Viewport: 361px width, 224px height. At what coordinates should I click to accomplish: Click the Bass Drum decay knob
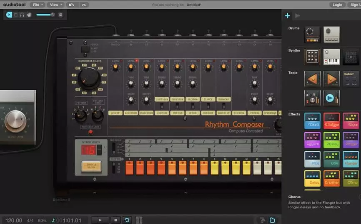pos(131,100)
